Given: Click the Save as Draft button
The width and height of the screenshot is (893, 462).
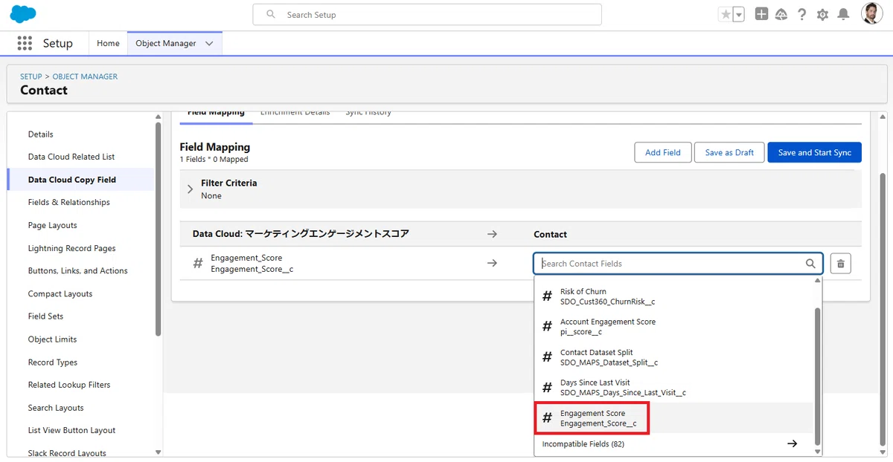Looking at the screenshot, I should (x=729, y=152).
